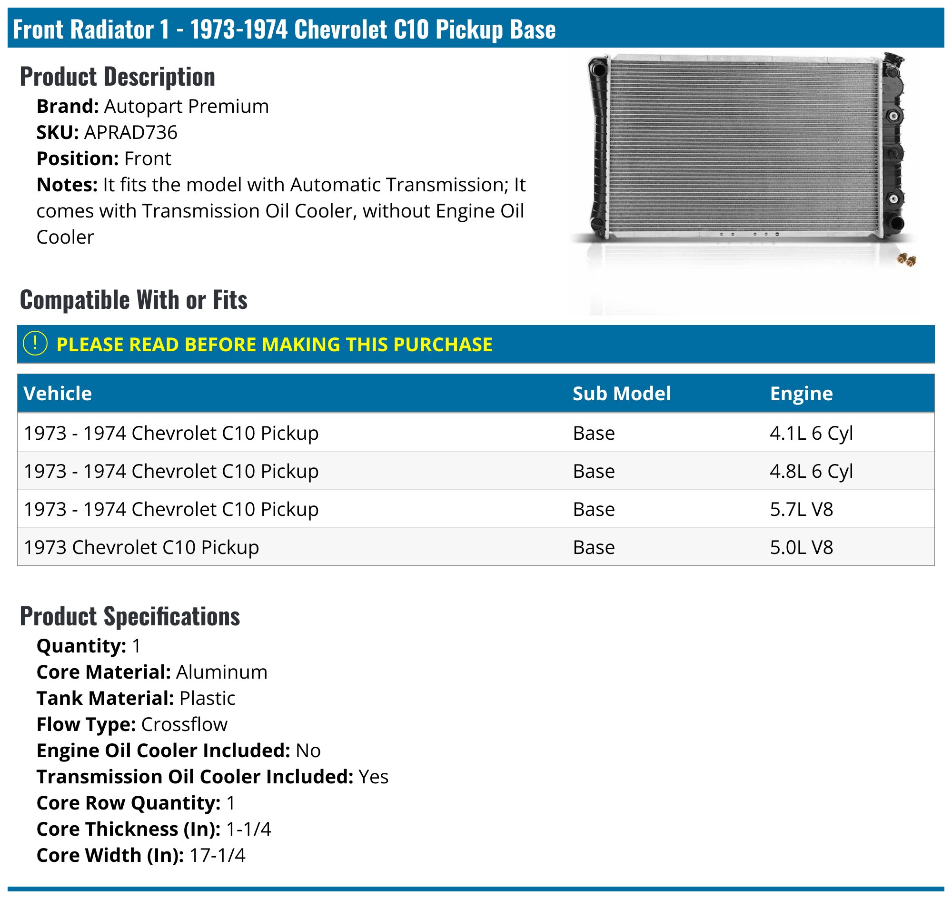Select the 4.1L 6 Cyl engine row

(x=476, y=433)
